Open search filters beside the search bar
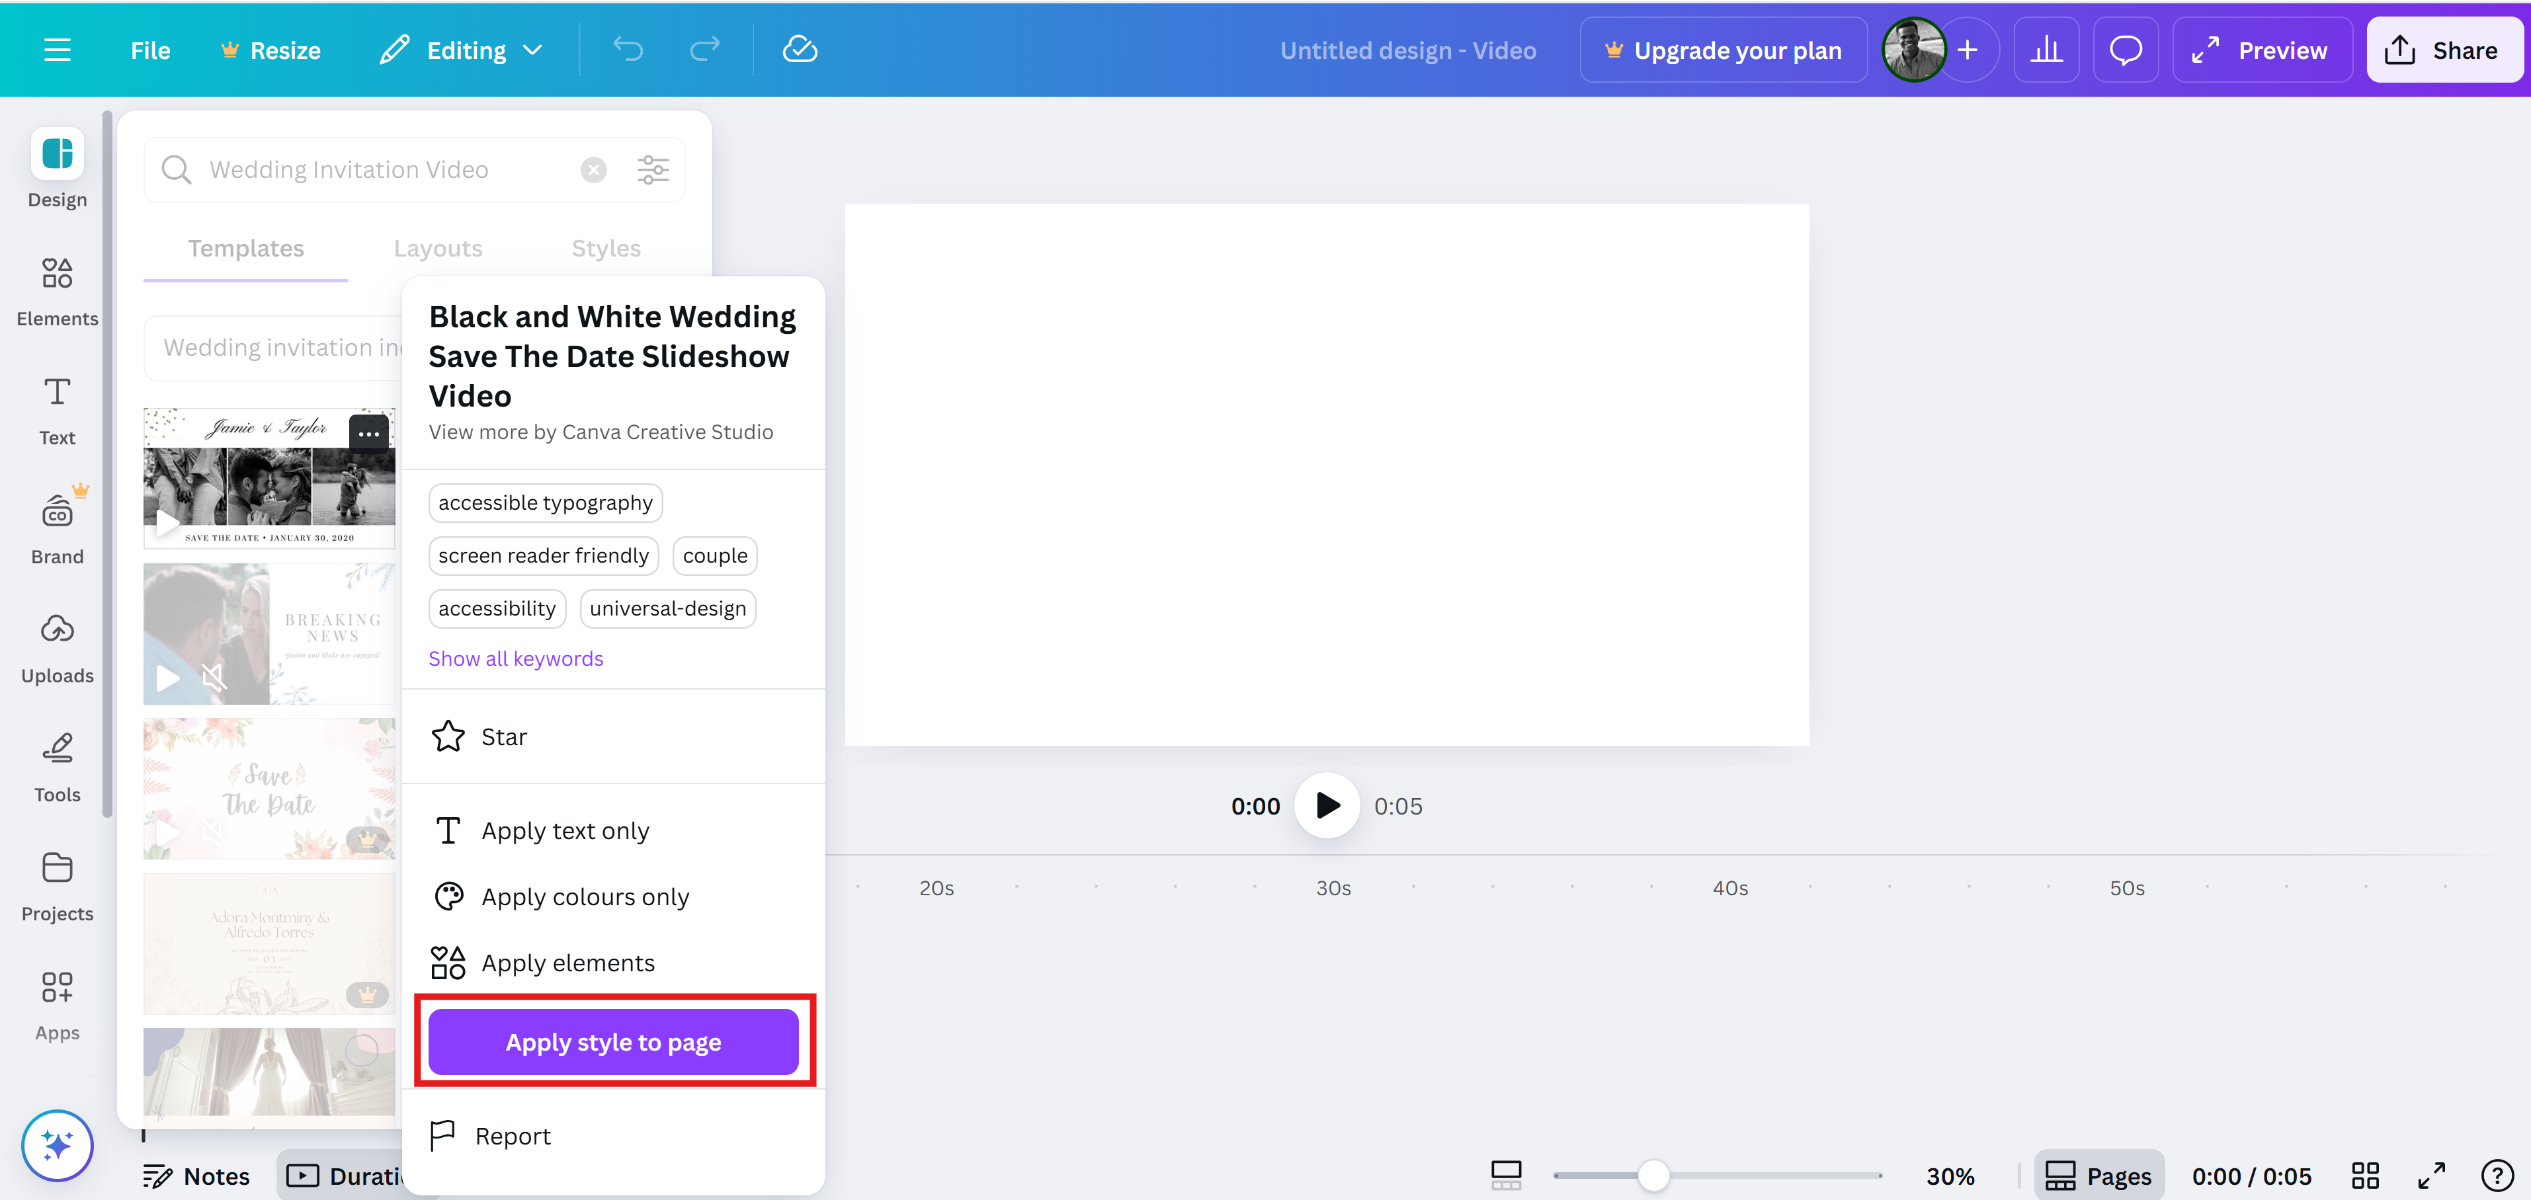This screenshot has width=2531, height=1200. coord(652,169)
